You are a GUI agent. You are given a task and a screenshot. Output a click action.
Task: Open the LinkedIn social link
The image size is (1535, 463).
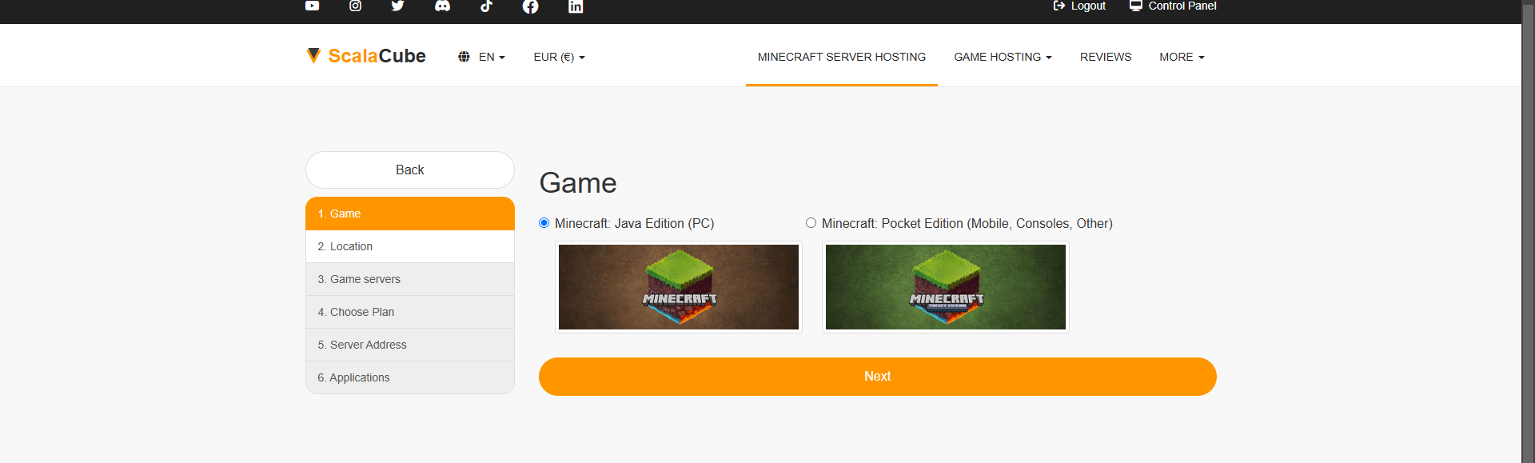click(576, 6)
